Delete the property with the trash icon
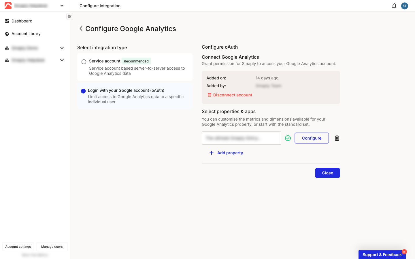 point(337,138)
